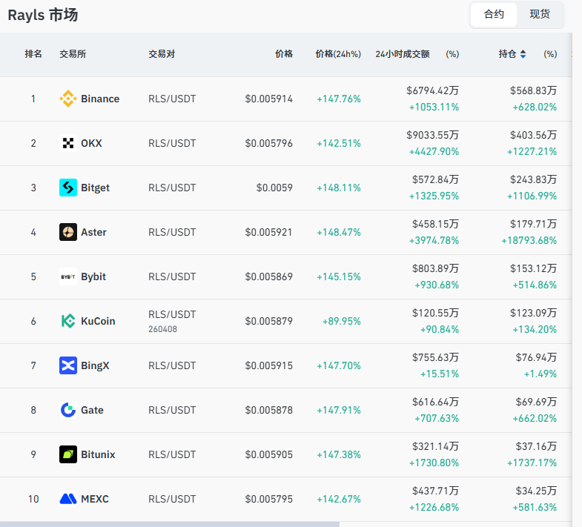Open the Bybit exchange link
Viewport: 582px width, 527px height.
point(93,277)
